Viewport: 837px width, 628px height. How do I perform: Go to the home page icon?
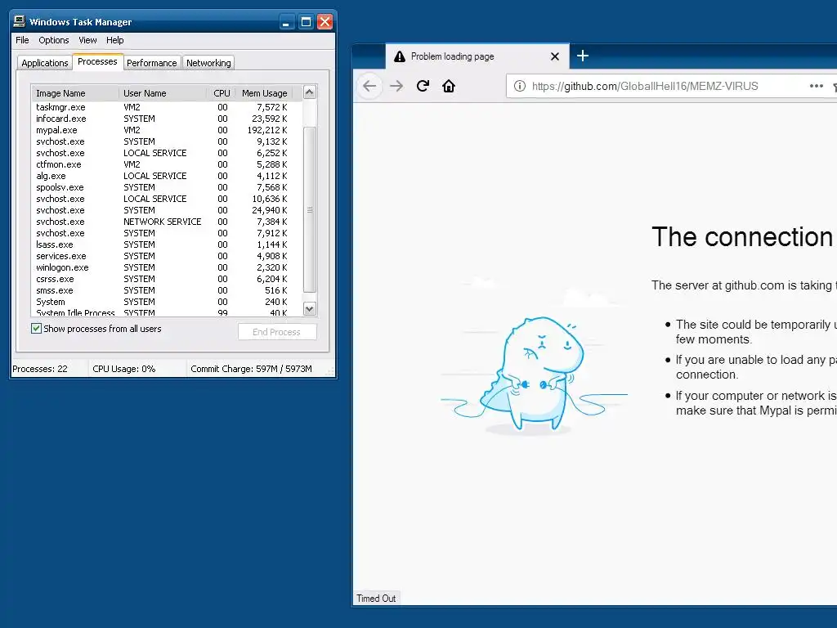coord(449,86)
